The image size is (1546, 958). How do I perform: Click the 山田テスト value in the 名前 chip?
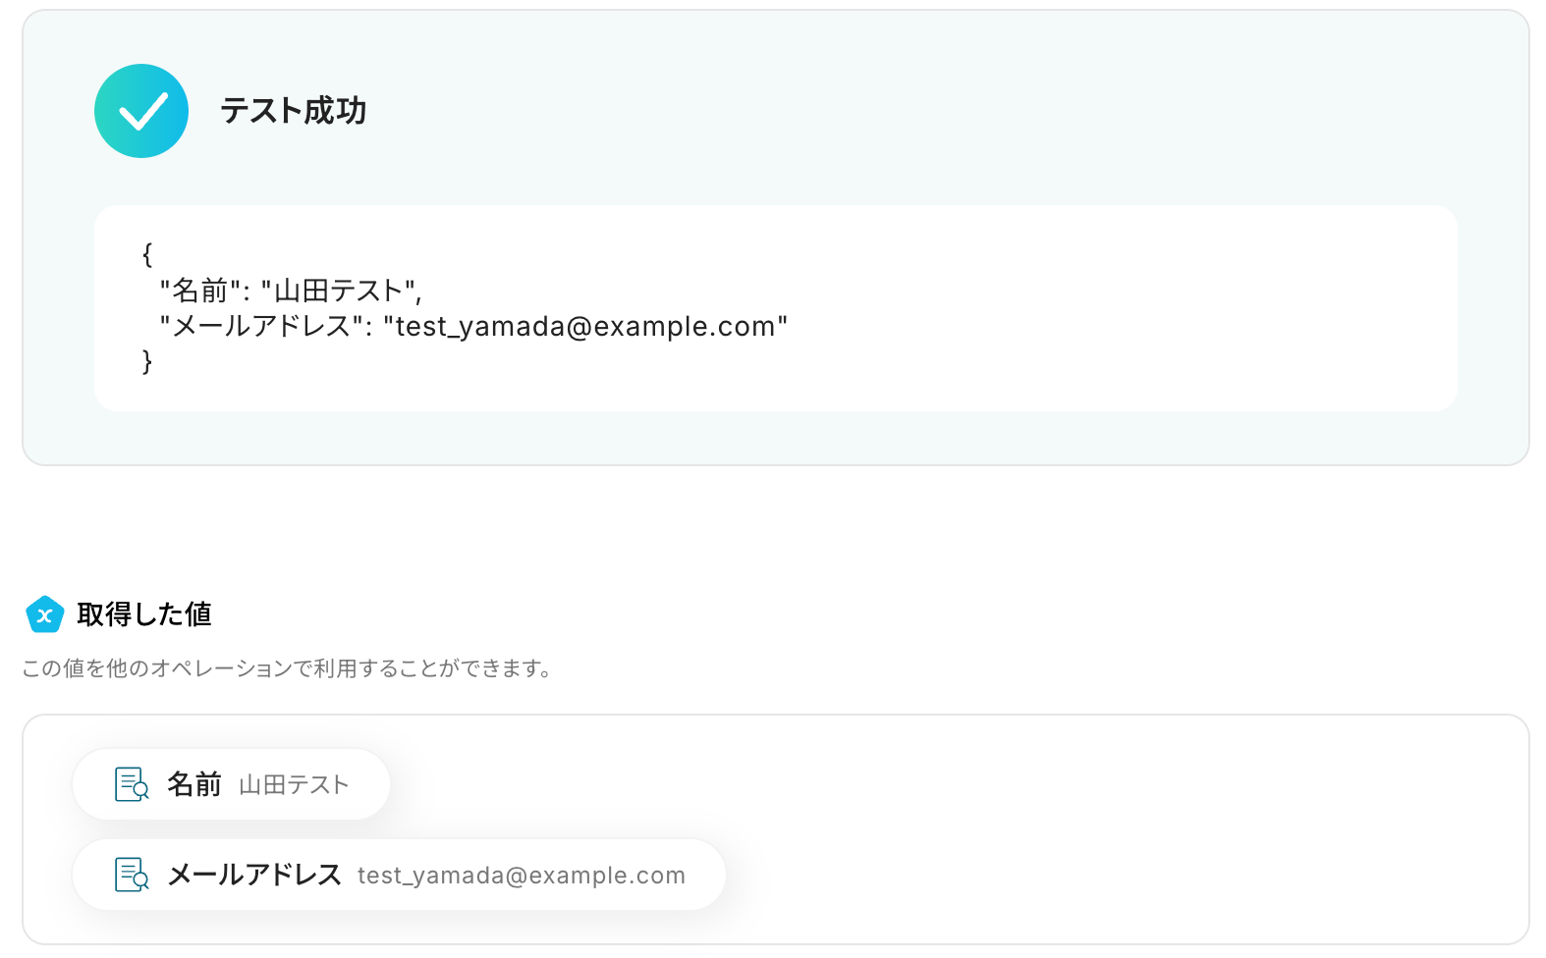[294, 785]
